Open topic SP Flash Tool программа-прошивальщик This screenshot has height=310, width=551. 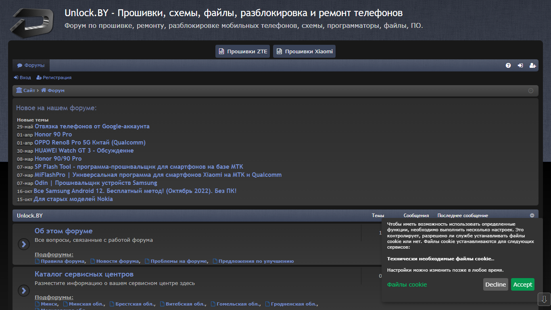(x=139, y=167)
